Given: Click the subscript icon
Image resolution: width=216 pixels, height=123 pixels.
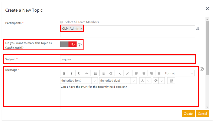Looking at the screenshot, I should click(x=120, y=74).
